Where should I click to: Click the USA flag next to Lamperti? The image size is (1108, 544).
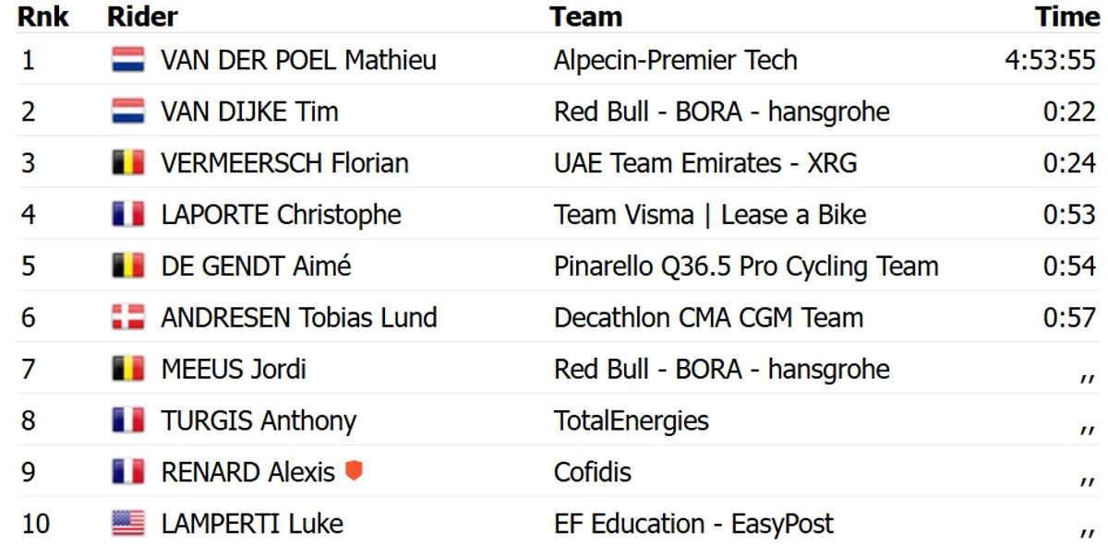click(127, 524)
